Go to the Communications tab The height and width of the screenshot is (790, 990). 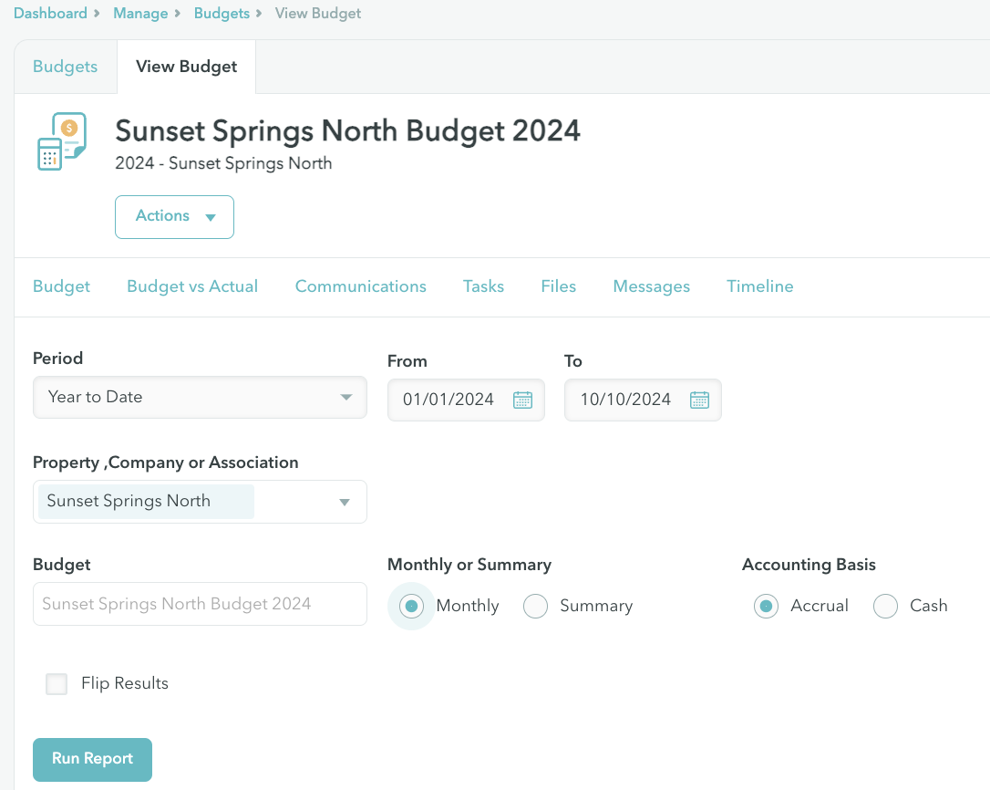[360, 286]
